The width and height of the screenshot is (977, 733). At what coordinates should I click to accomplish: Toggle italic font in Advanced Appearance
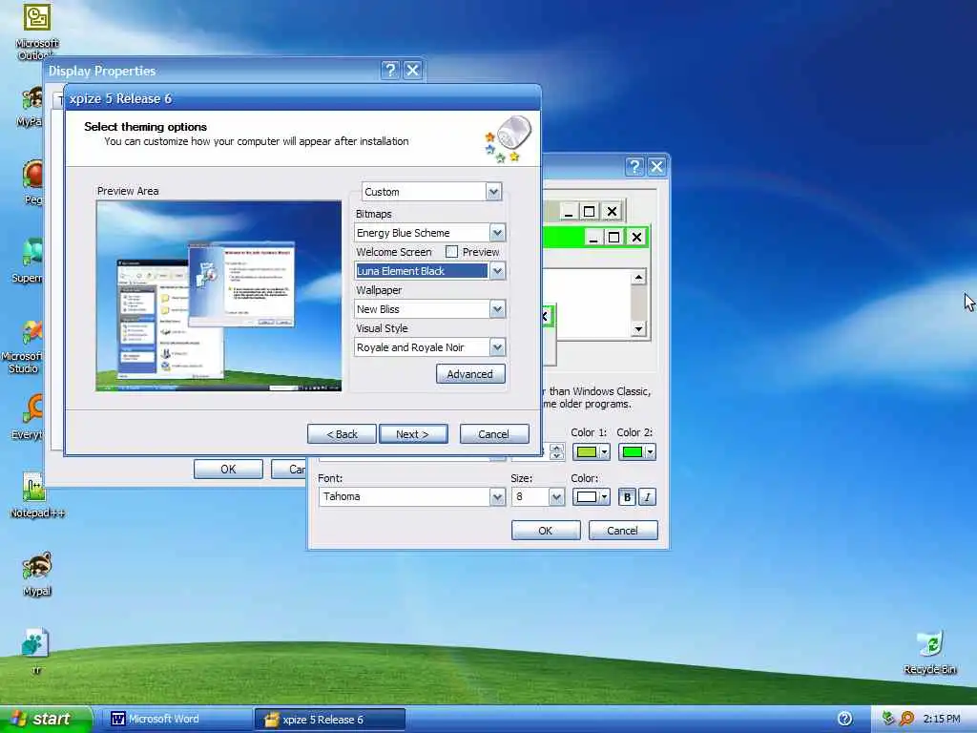click(648, 496)
